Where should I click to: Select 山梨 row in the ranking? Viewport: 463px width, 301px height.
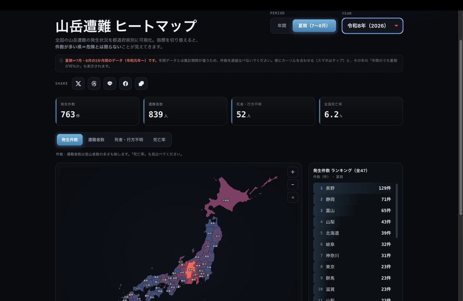click(353, 222)
